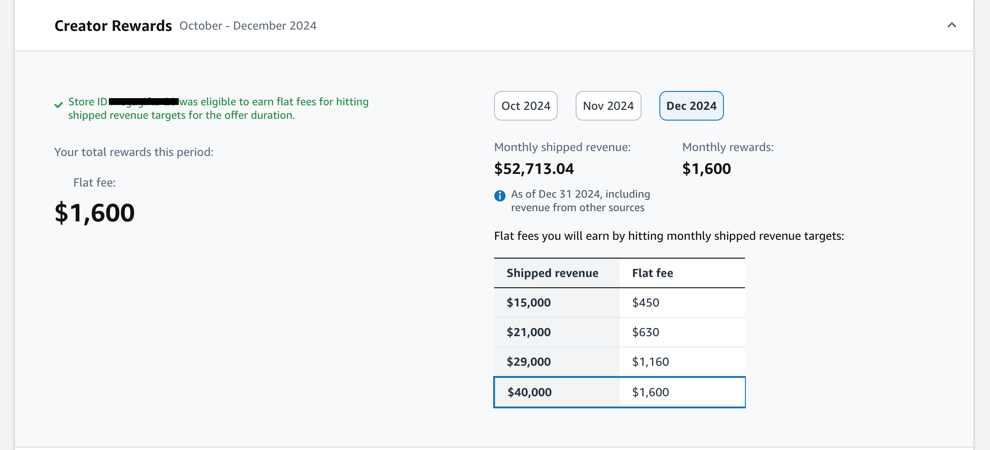The image size is (990, 450).
Task: Click the Creator Rewards heading
Action: coord(113,26)
